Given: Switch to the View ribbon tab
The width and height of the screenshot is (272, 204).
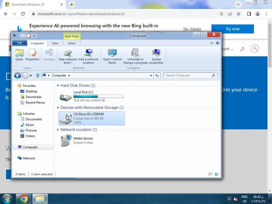Looking at the screenshot, I should tap(55, 43).
